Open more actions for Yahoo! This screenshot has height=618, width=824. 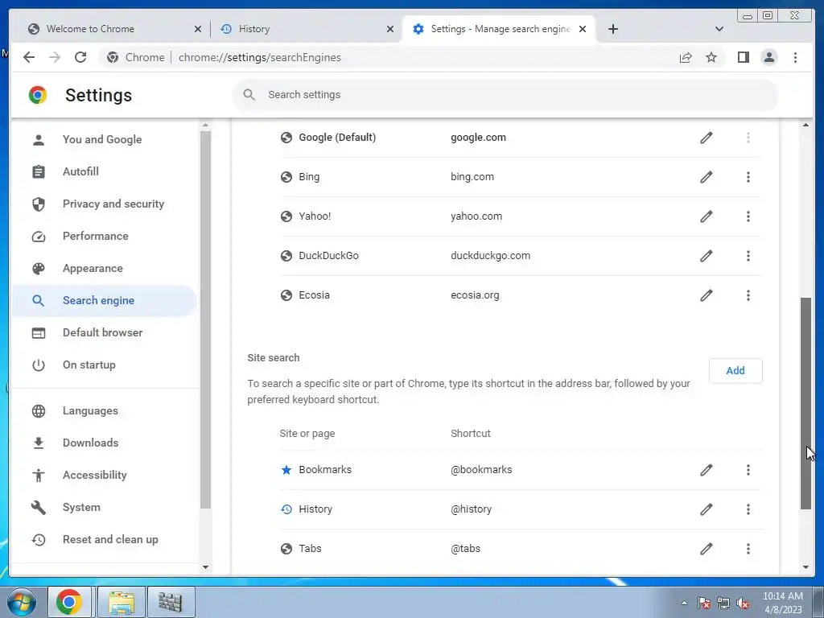pos(748,216)
